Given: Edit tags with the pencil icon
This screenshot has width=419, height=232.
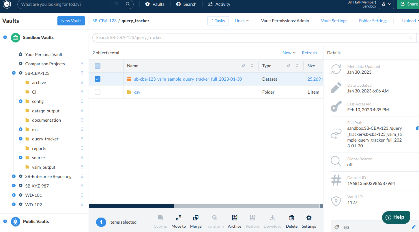Looking at the screenshot, I should click(x=414, y=227).
